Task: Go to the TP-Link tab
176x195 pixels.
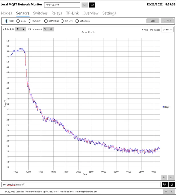Action: 72,13
